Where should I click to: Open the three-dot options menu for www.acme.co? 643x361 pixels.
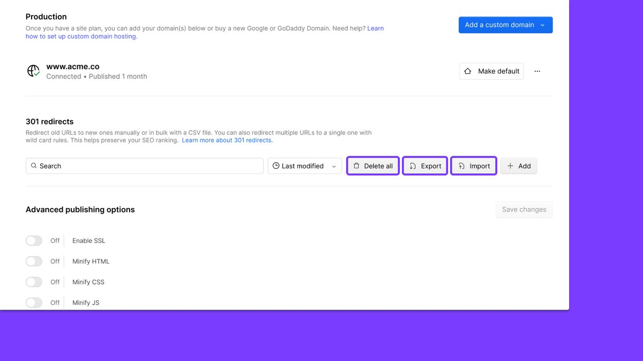point(537,71)
